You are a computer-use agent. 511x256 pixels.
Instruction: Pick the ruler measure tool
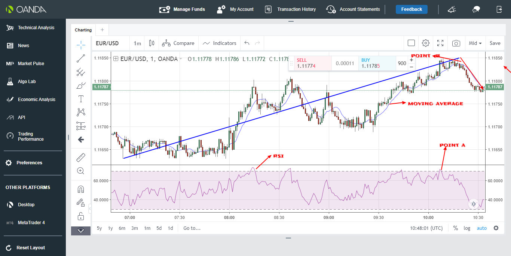(x=80, y=157)
